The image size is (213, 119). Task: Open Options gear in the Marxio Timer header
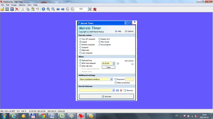129,31
